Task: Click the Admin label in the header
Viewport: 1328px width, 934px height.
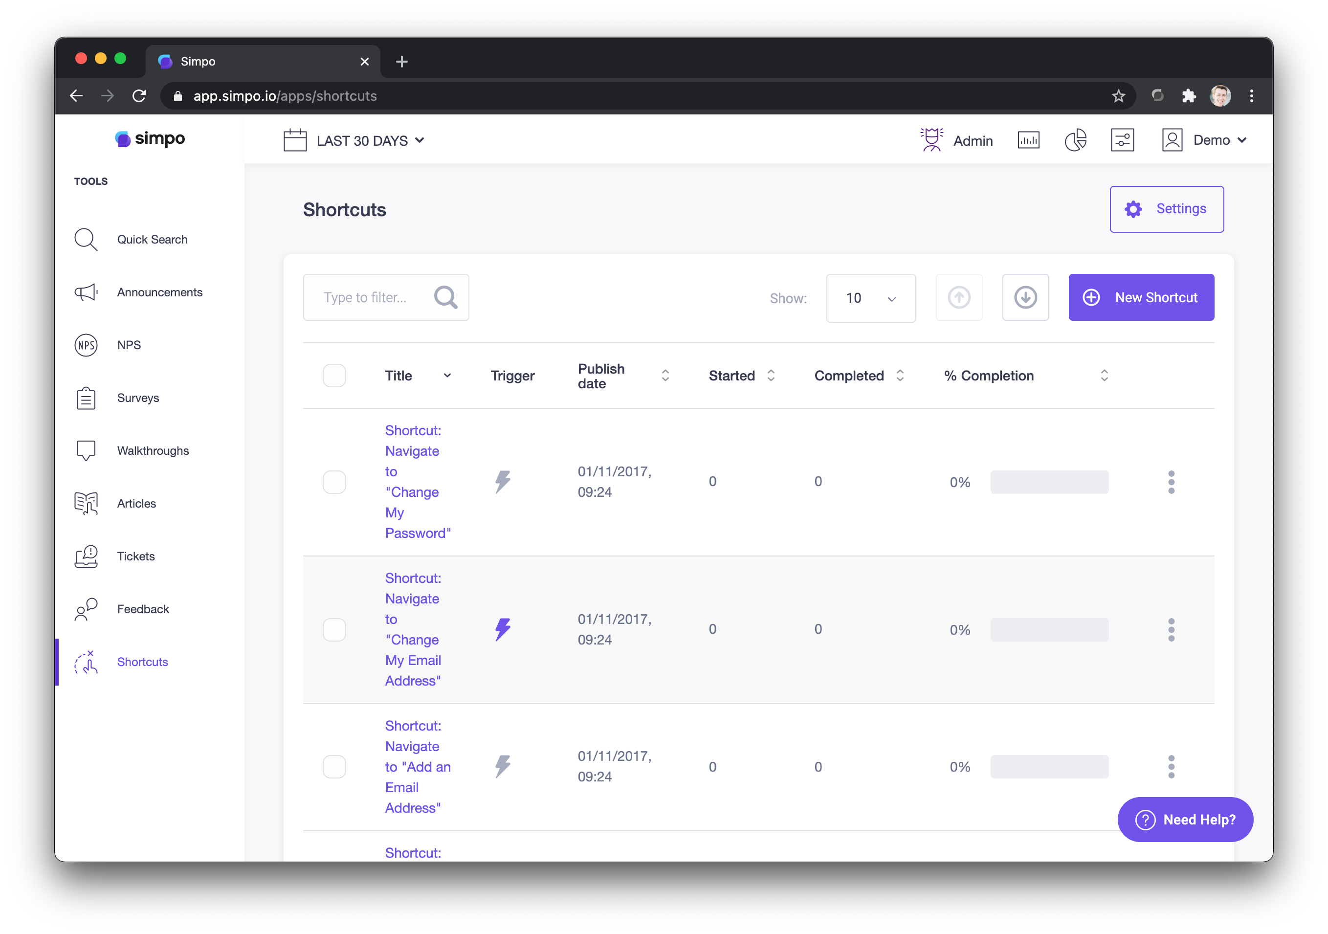Action: click(x=973, y=140)
